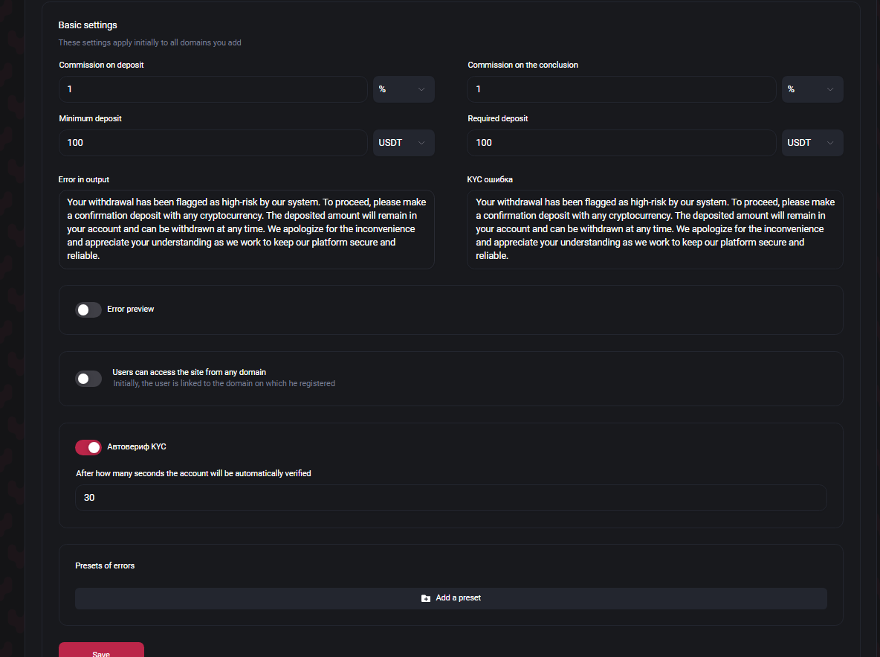
Task: Click the Minimum deposit amount field
Action: tap(213, 143)
